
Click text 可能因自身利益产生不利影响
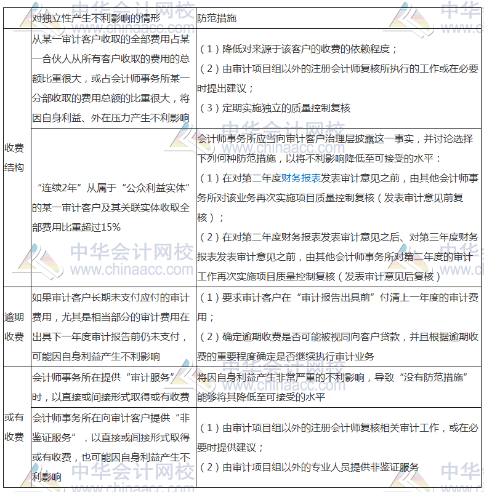(96, 357)
